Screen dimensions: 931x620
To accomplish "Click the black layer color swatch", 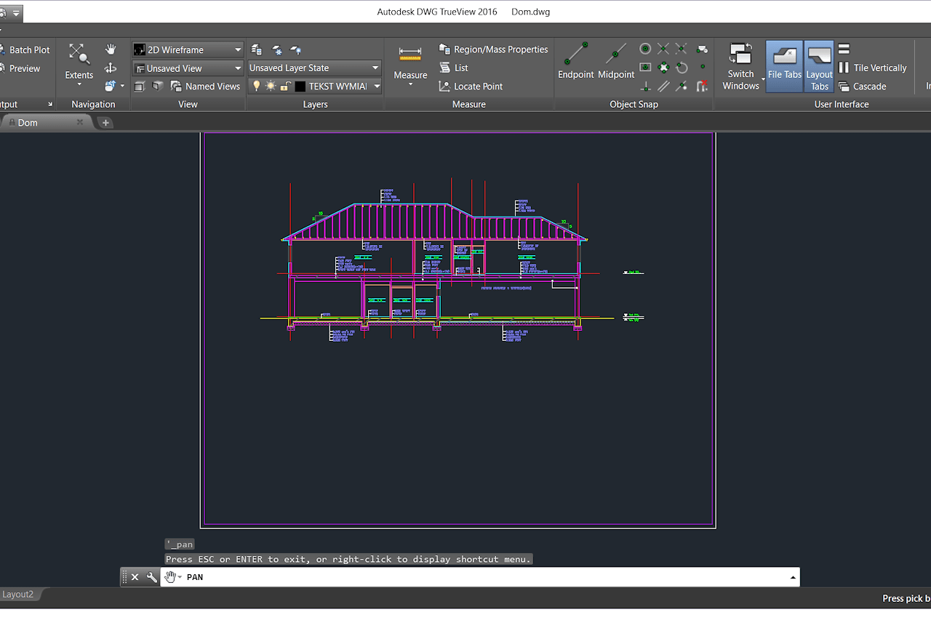I will tap(300, 86).
